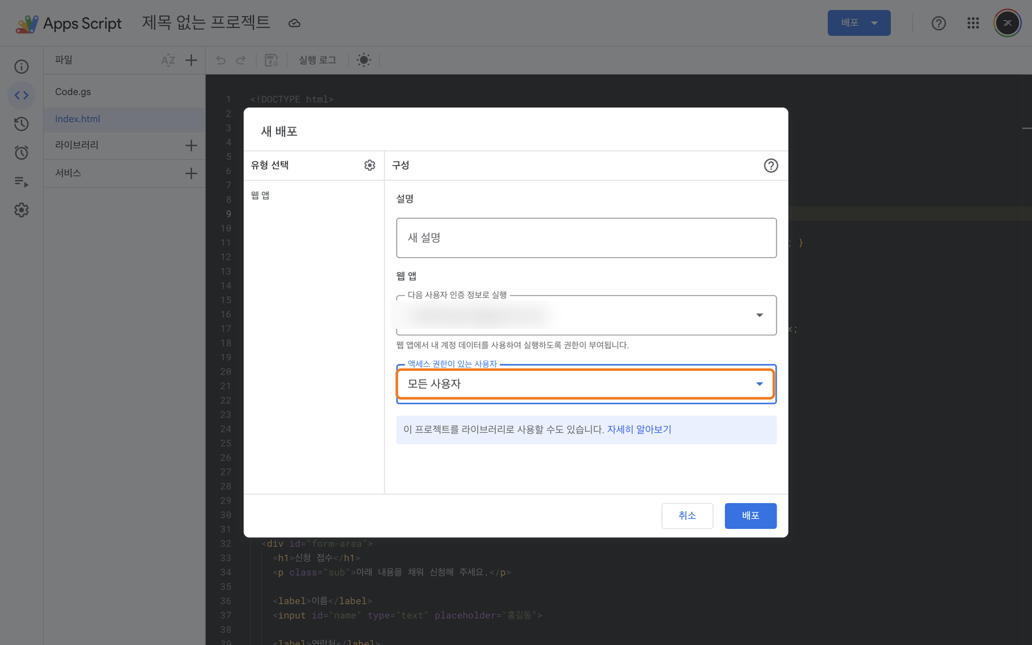Open the account profile avatar
1032x645 pixels.
click(x=1007, y=23)
